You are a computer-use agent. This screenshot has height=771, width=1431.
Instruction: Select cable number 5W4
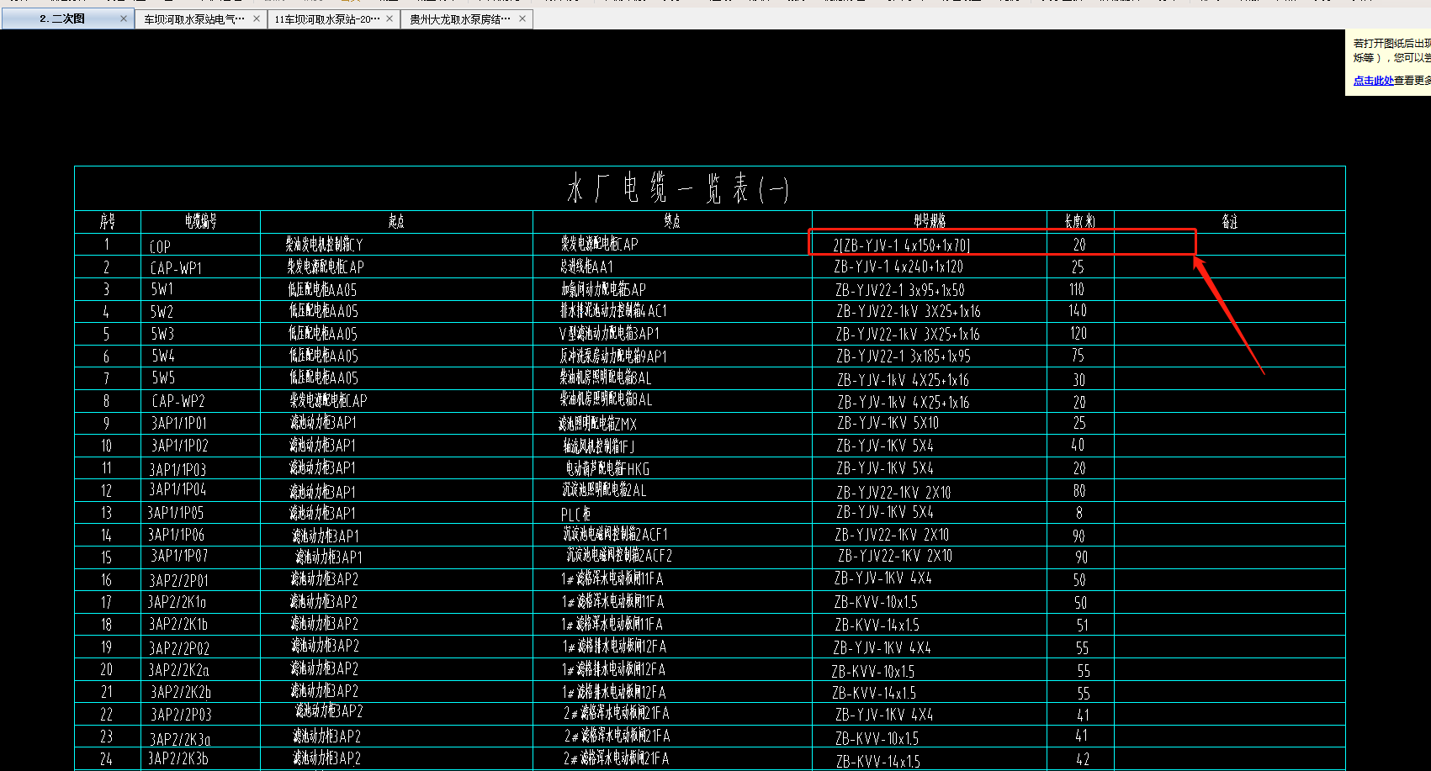click(163, 356)
